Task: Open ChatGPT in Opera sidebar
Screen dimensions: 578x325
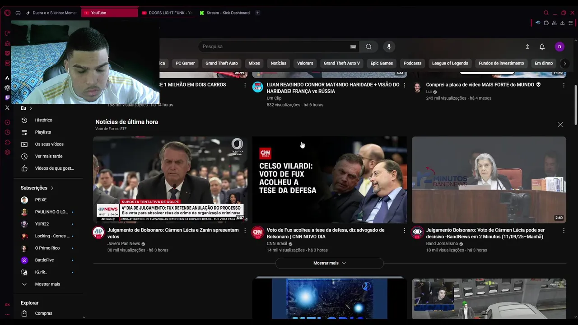Action: (7, 88)
